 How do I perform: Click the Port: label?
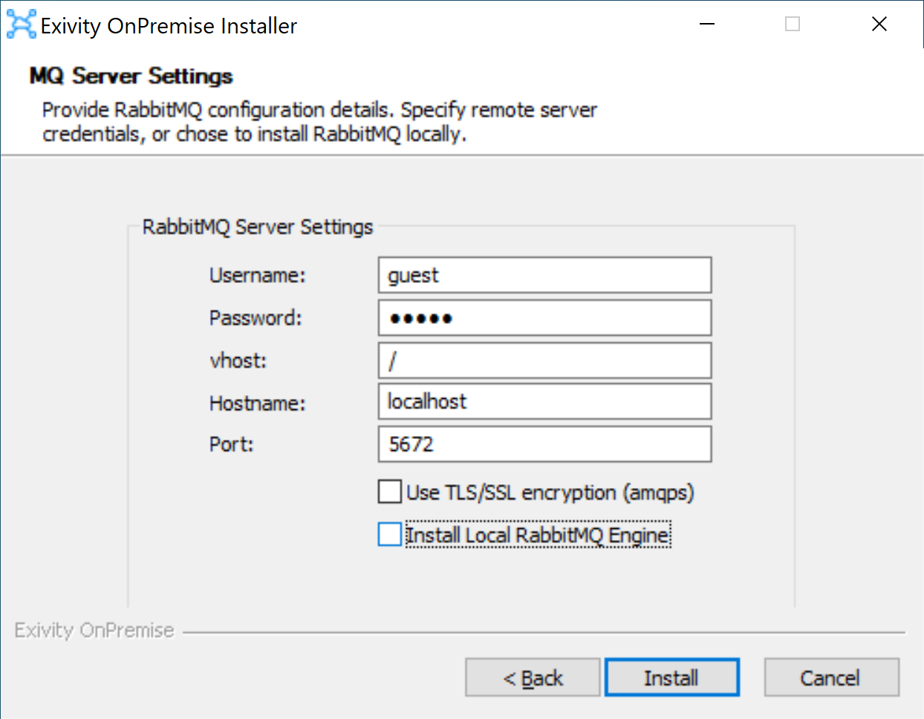(x=231, y=444)
